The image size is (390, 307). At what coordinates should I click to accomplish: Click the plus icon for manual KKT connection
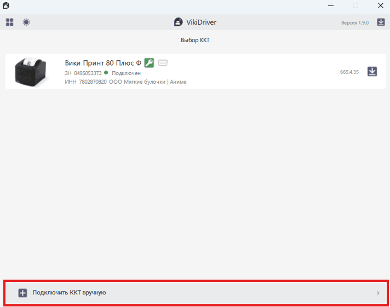[22, 293]
